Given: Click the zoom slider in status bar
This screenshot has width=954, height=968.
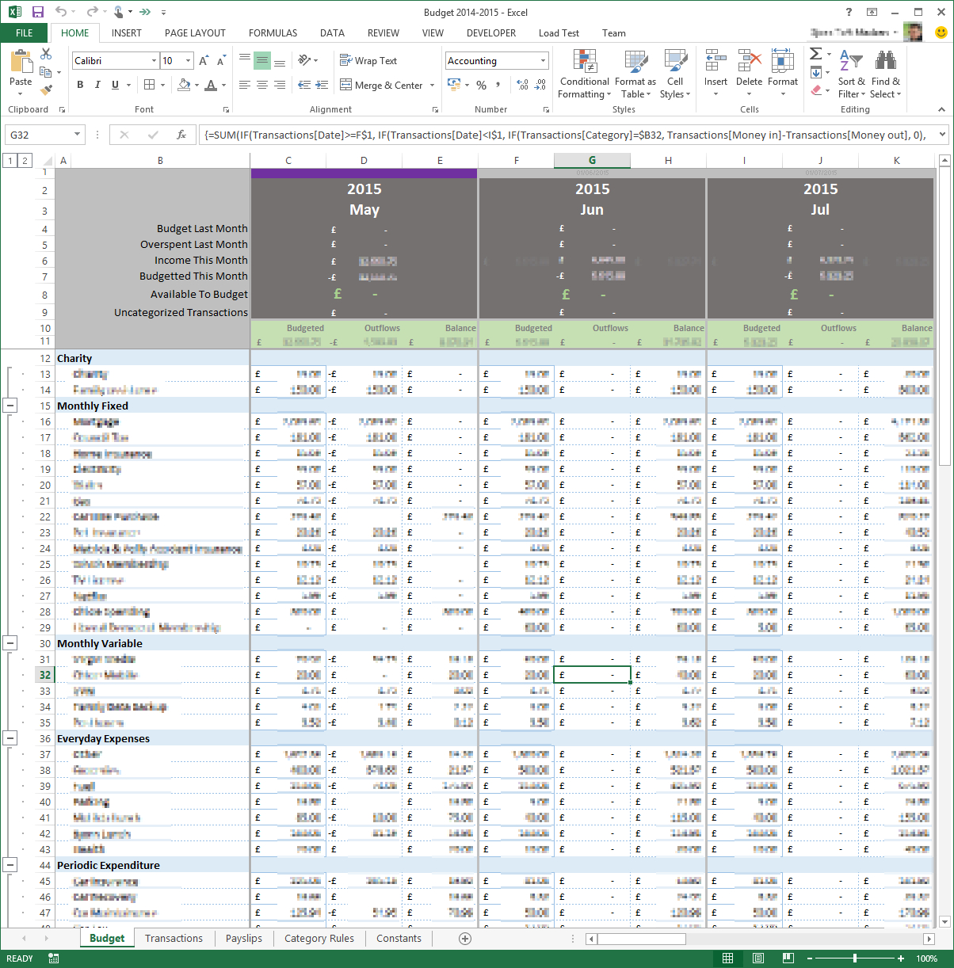Looking at the screenshot, I should 855,958.
